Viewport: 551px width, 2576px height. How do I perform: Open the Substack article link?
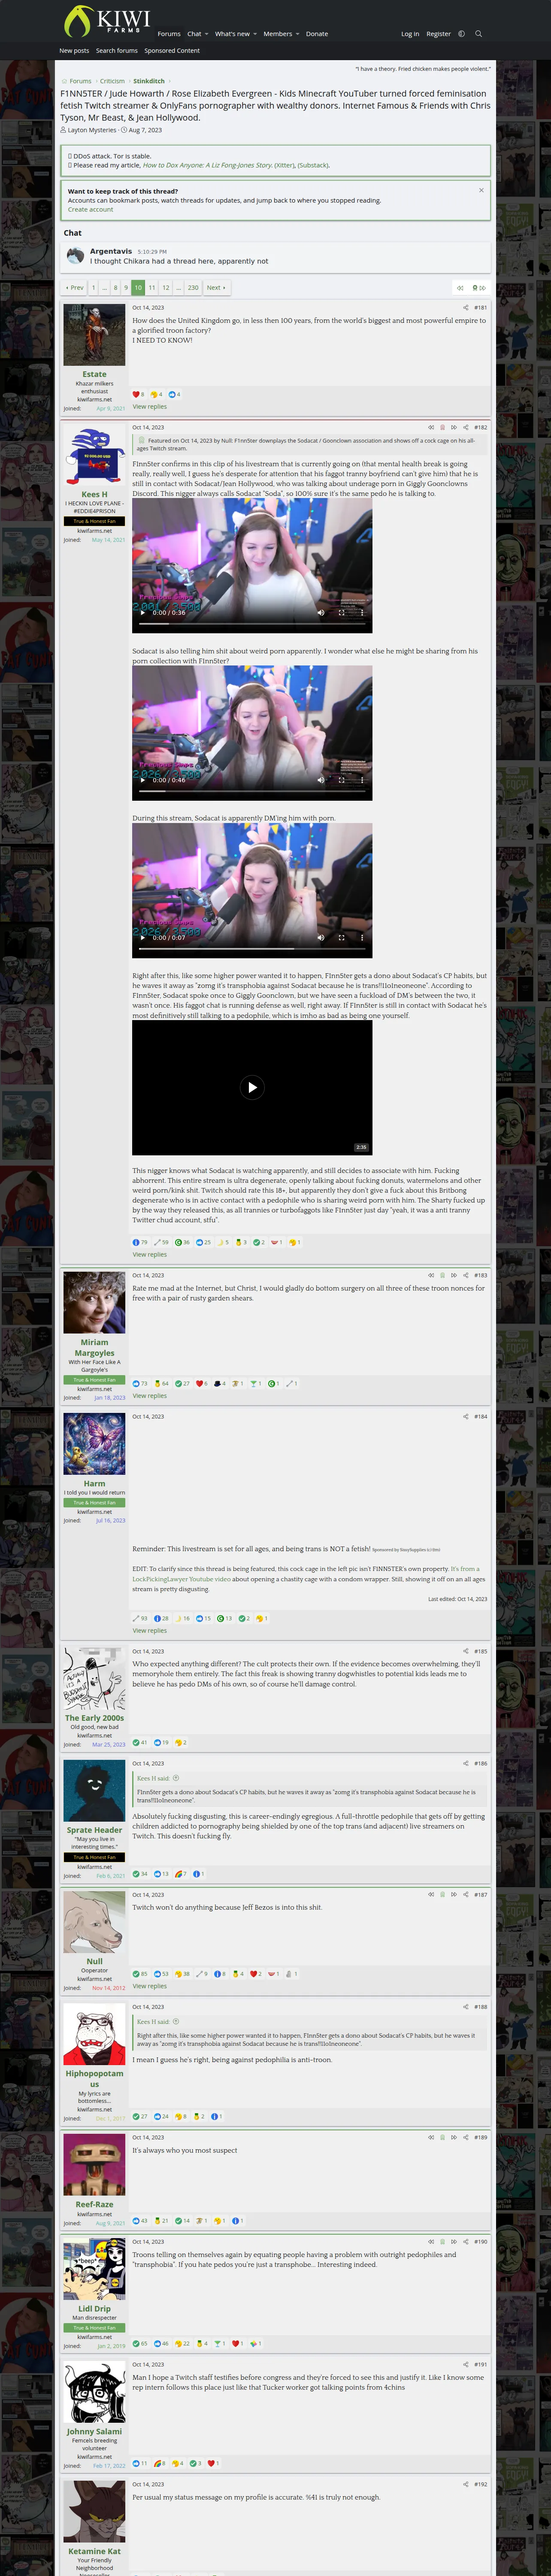coord(313,165)
